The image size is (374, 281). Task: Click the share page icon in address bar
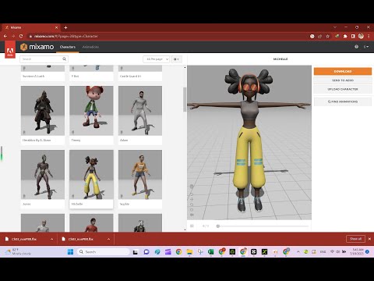click(x=320, y=36)
